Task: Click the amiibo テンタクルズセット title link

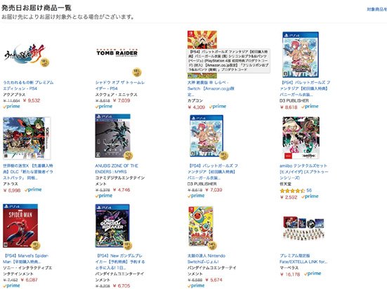Action: [x=303, y=172]
